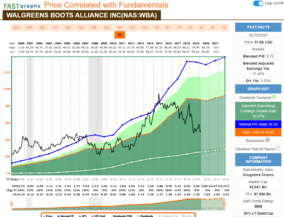Select the 16Y time range tab
Viewport: 284px width, 217px height.
[68, 28]
